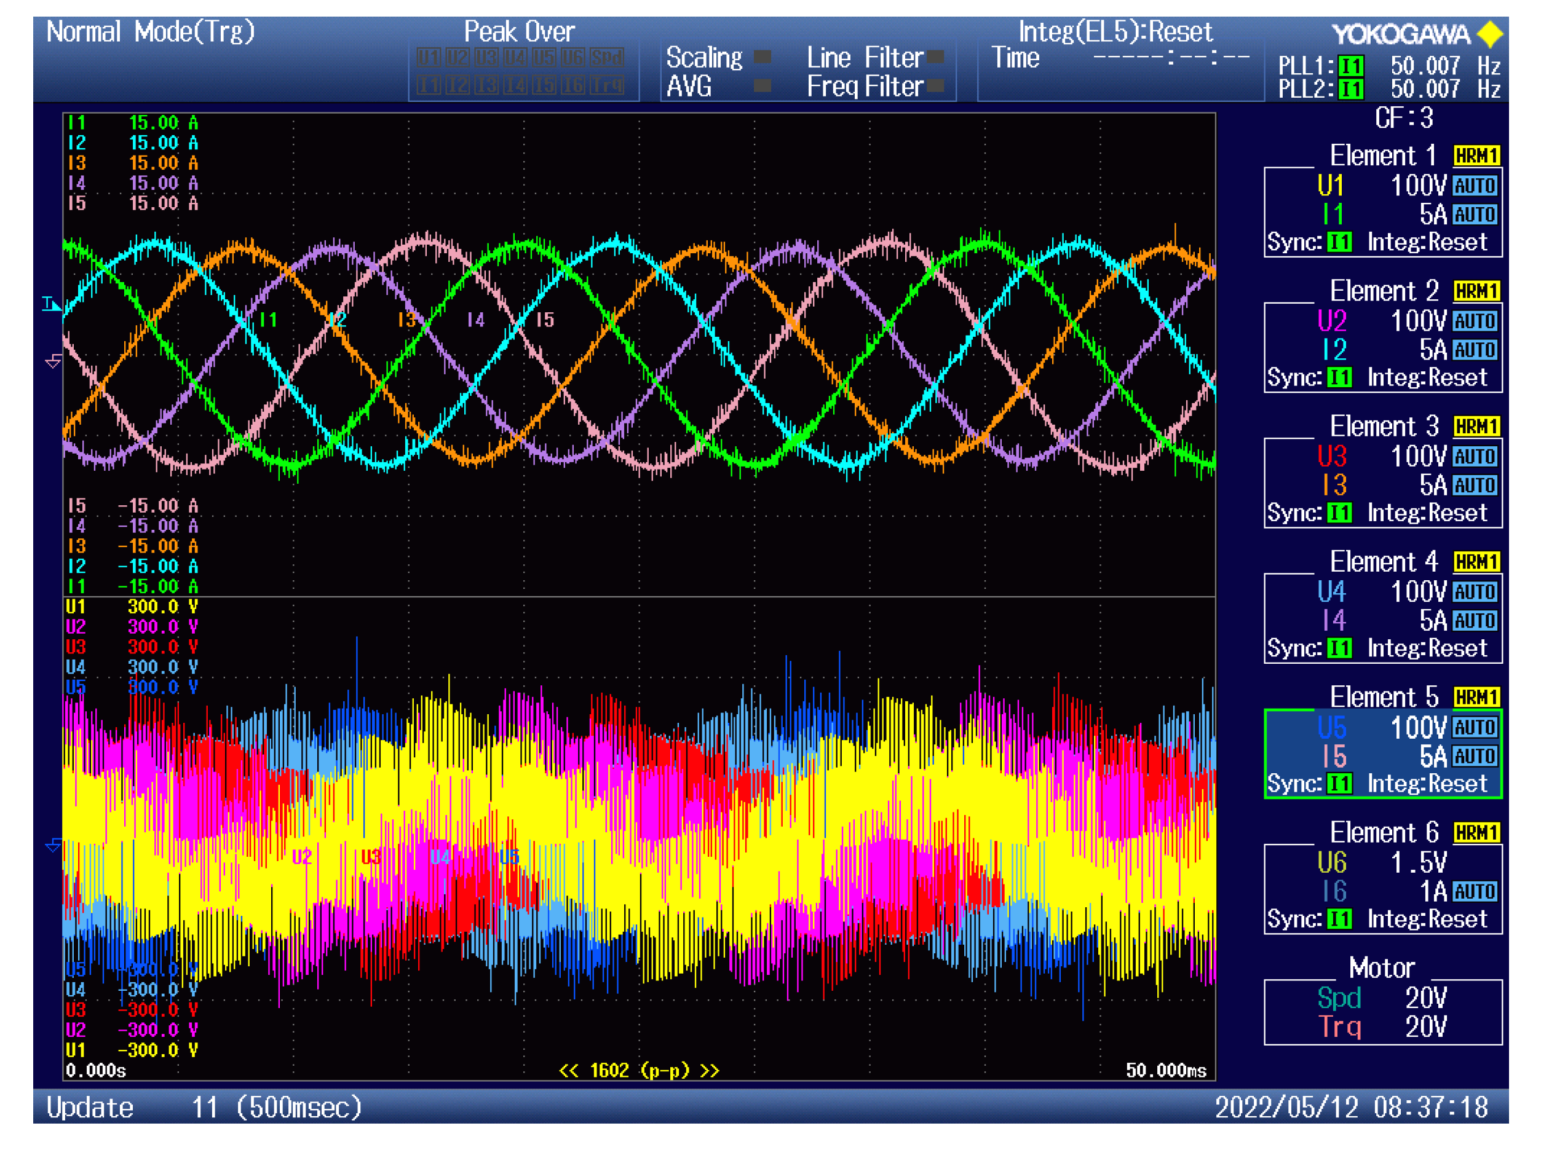Select the Element 6 heading
The width and height of the screenshot is (1541, 1150).
[1384, 833]
